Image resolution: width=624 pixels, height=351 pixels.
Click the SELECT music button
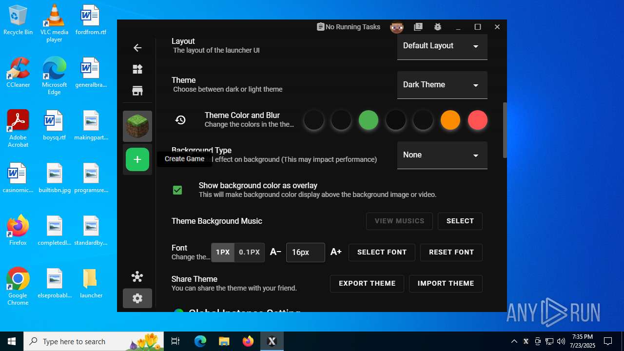(460, 221)
